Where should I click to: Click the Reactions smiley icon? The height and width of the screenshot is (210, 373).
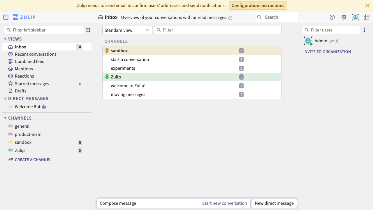(x=10, y=76)
